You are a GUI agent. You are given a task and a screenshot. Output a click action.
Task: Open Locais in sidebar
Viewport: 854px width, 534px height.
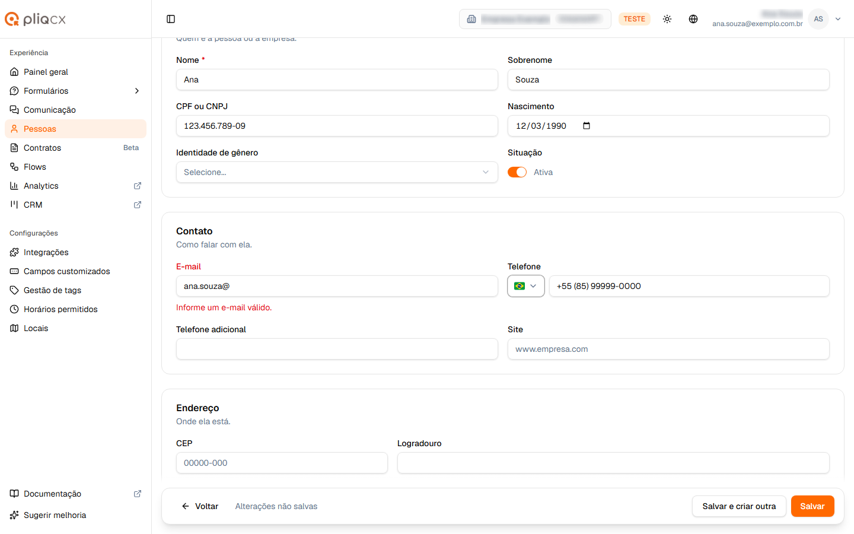pos(75,328)
